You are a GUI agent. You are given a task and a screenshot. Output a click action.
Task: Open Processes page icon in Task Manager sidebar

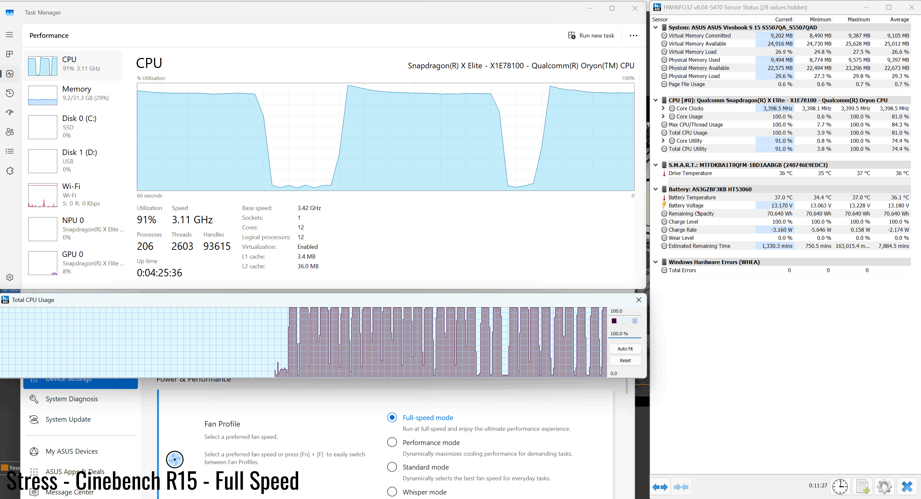click(10, 54)
